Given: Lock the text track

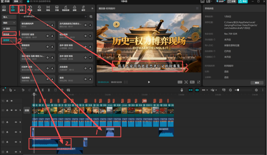Looking at the screenshot, I should click(7, 101).
